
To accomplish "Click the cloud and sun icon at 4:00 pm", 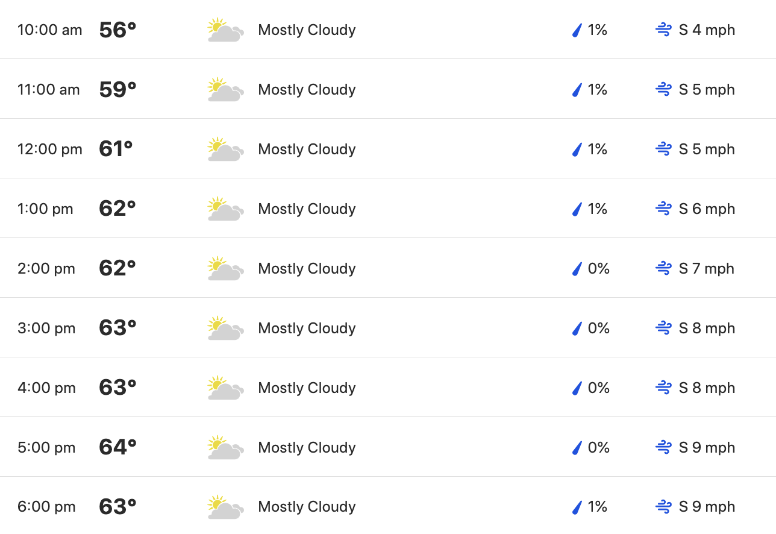I will click(226, 388).
